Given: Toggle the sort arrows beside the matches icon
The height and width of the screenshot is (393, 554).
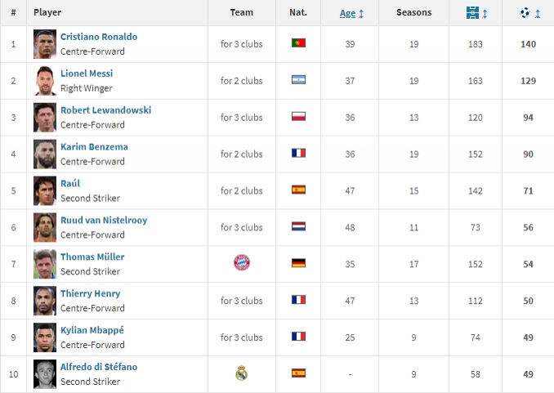Looking at the screenshot, I should click(x=485, y=14).
